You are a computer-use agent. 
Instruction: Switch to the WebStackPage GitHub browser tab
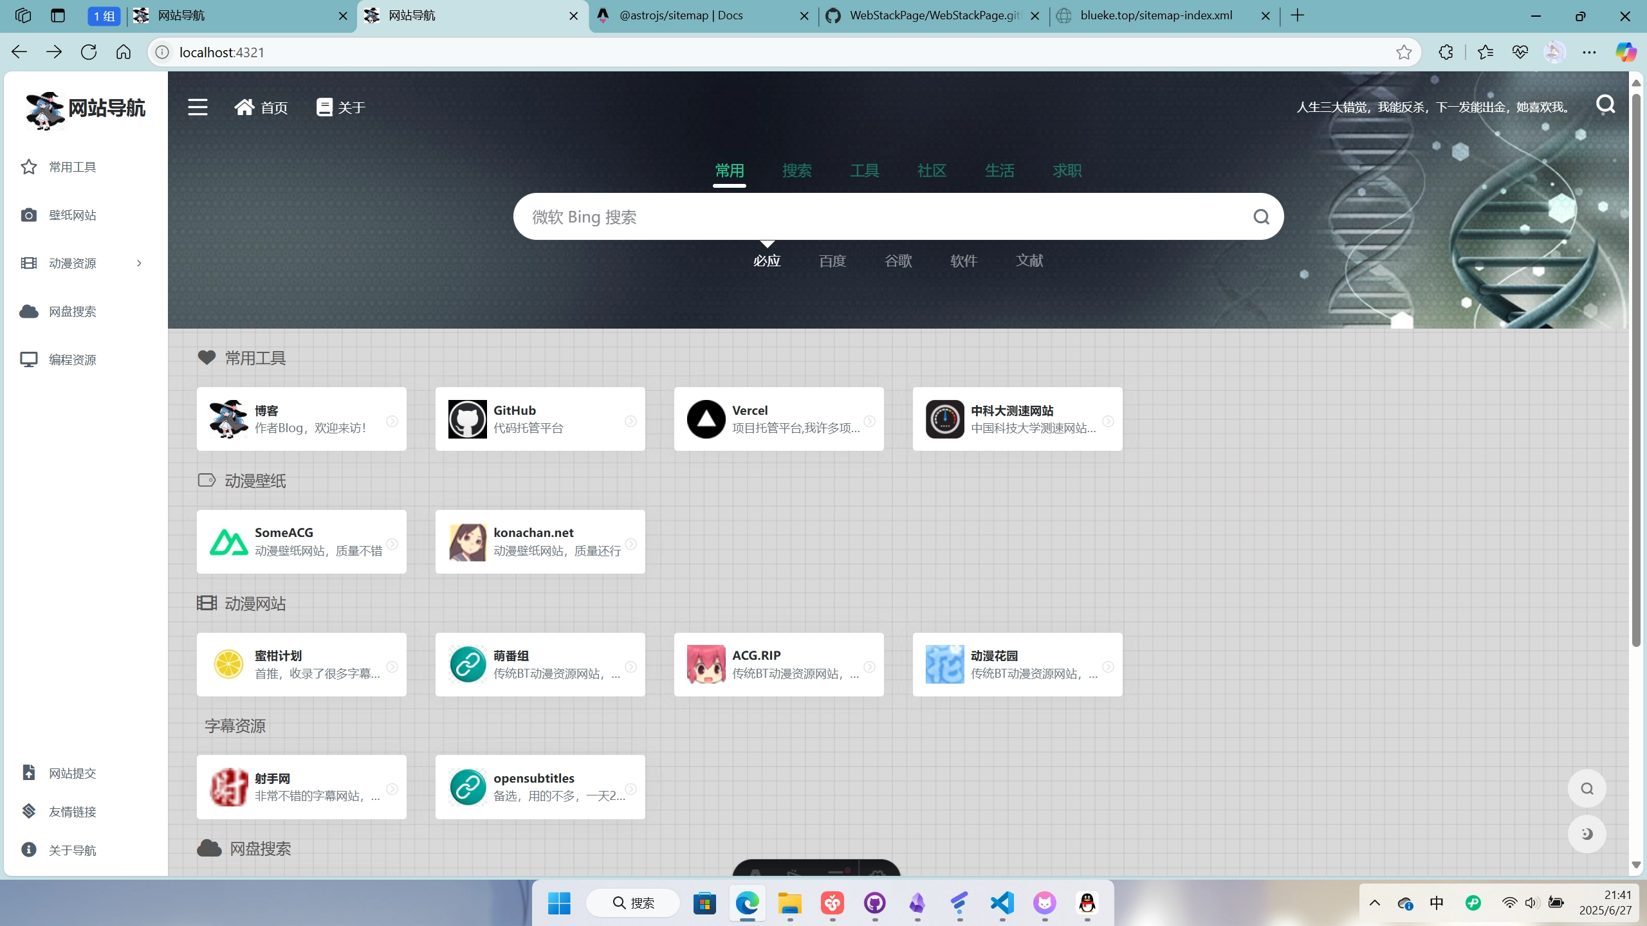934,15
